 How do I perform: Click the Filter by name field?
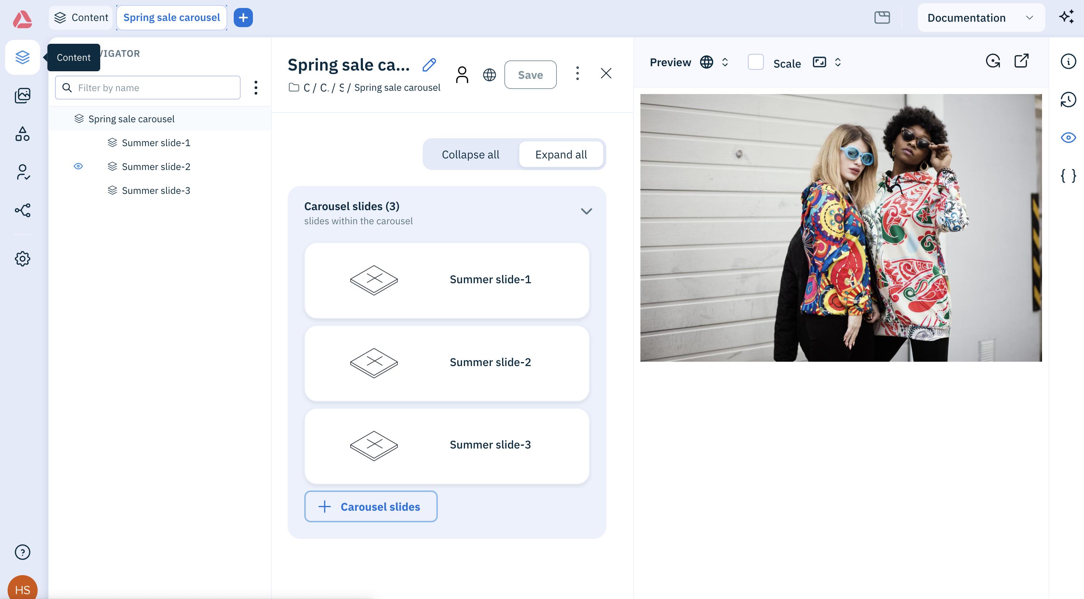[148, 88]
